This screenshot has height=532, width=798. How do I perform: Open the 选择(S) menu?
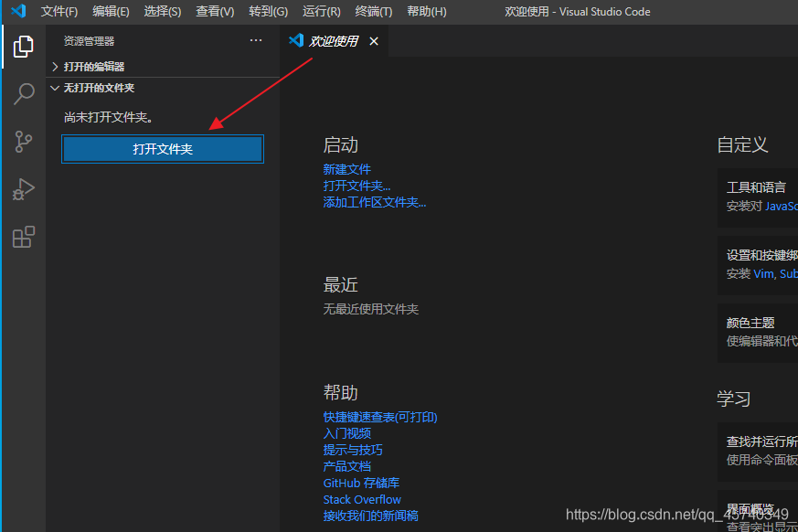pyautogui.click(x=163, y=11)
